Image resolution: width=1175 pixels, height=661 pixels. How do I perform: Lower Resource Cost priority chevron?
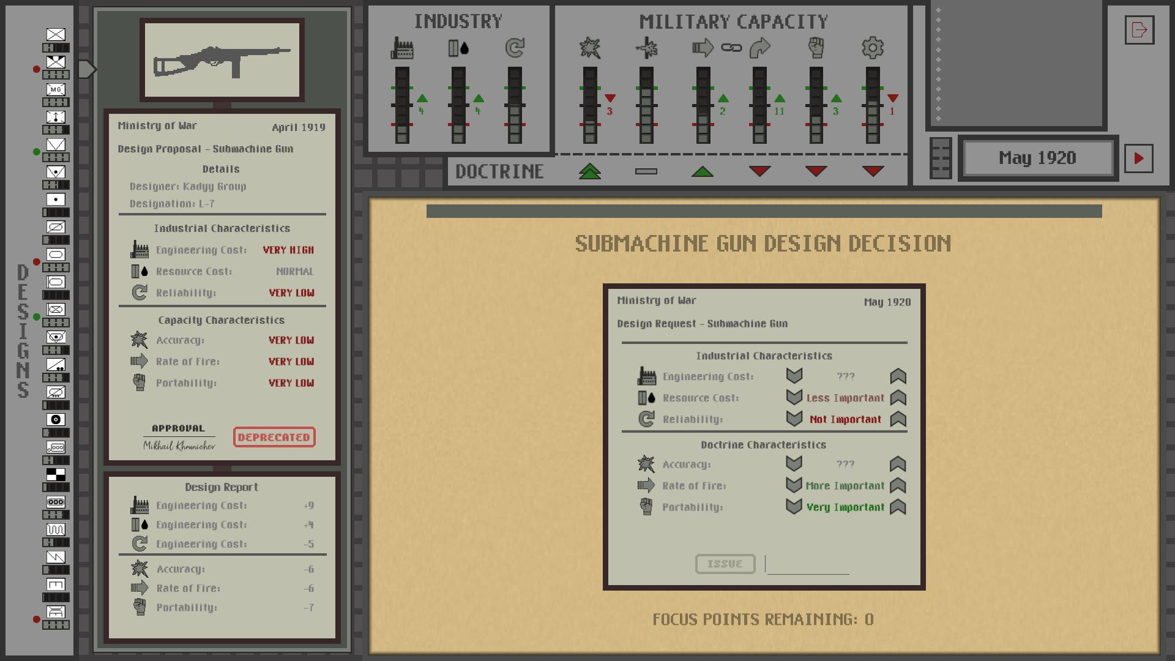point(794,397)
